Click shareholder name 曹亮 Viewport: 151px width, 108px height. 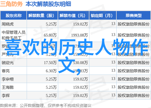6,71
